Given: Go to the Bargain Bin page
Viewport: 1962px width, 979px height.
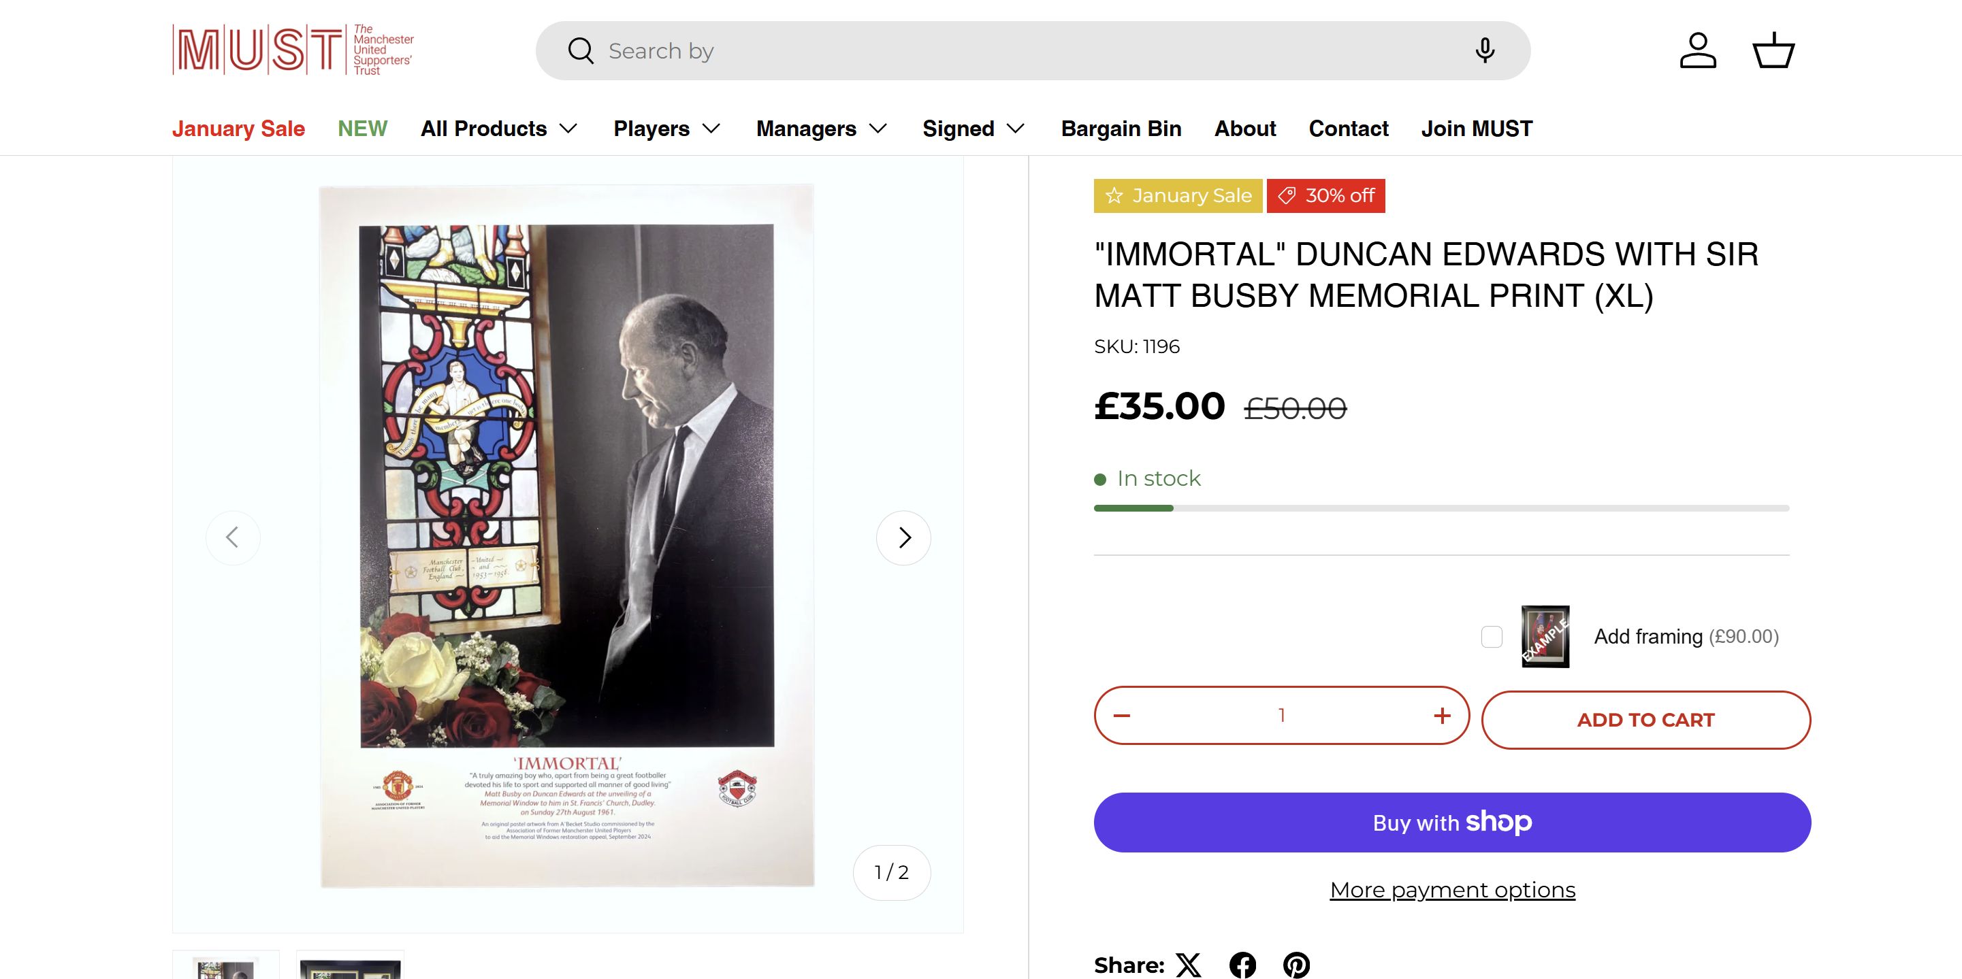Looking at the screenshot, I should coord(1121,129).
